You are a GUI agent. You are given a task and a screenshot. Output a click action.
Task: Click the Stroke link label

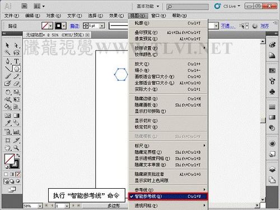click(x=74, y=26)
